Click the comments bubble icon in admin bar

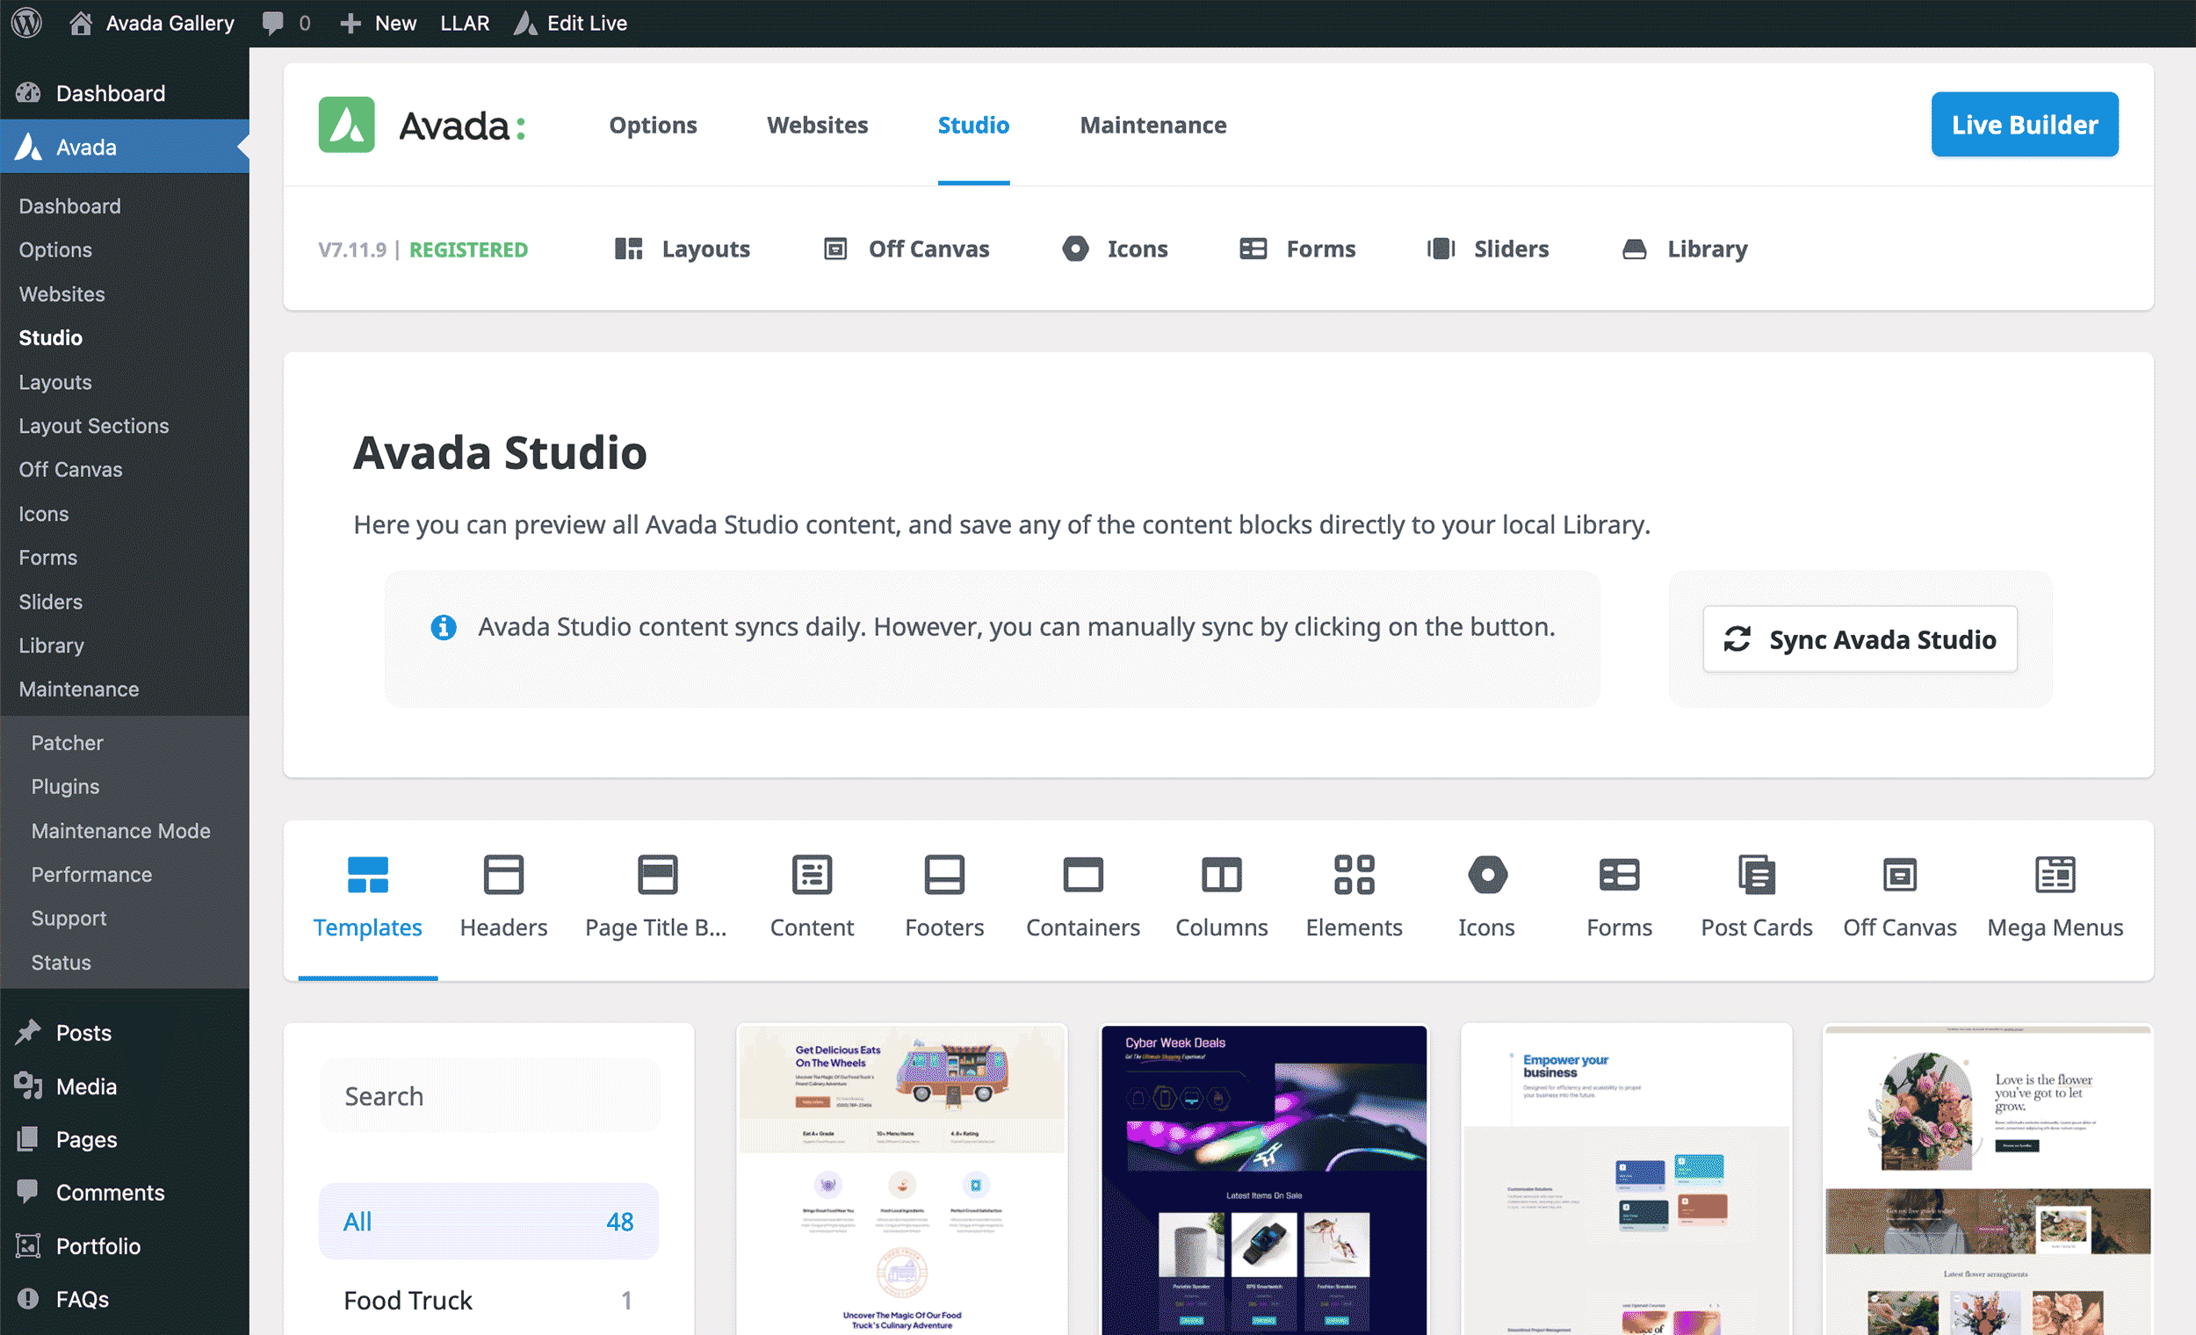coord(272,23)
